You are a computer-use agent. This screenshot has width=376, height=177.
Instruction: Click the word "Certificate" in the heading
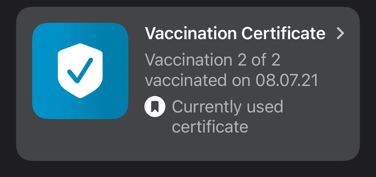click(283, 33)
